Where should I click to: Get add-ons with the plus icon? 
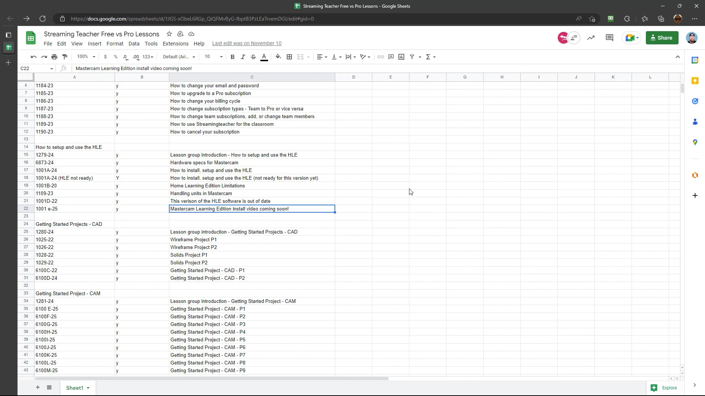point(695,195)
